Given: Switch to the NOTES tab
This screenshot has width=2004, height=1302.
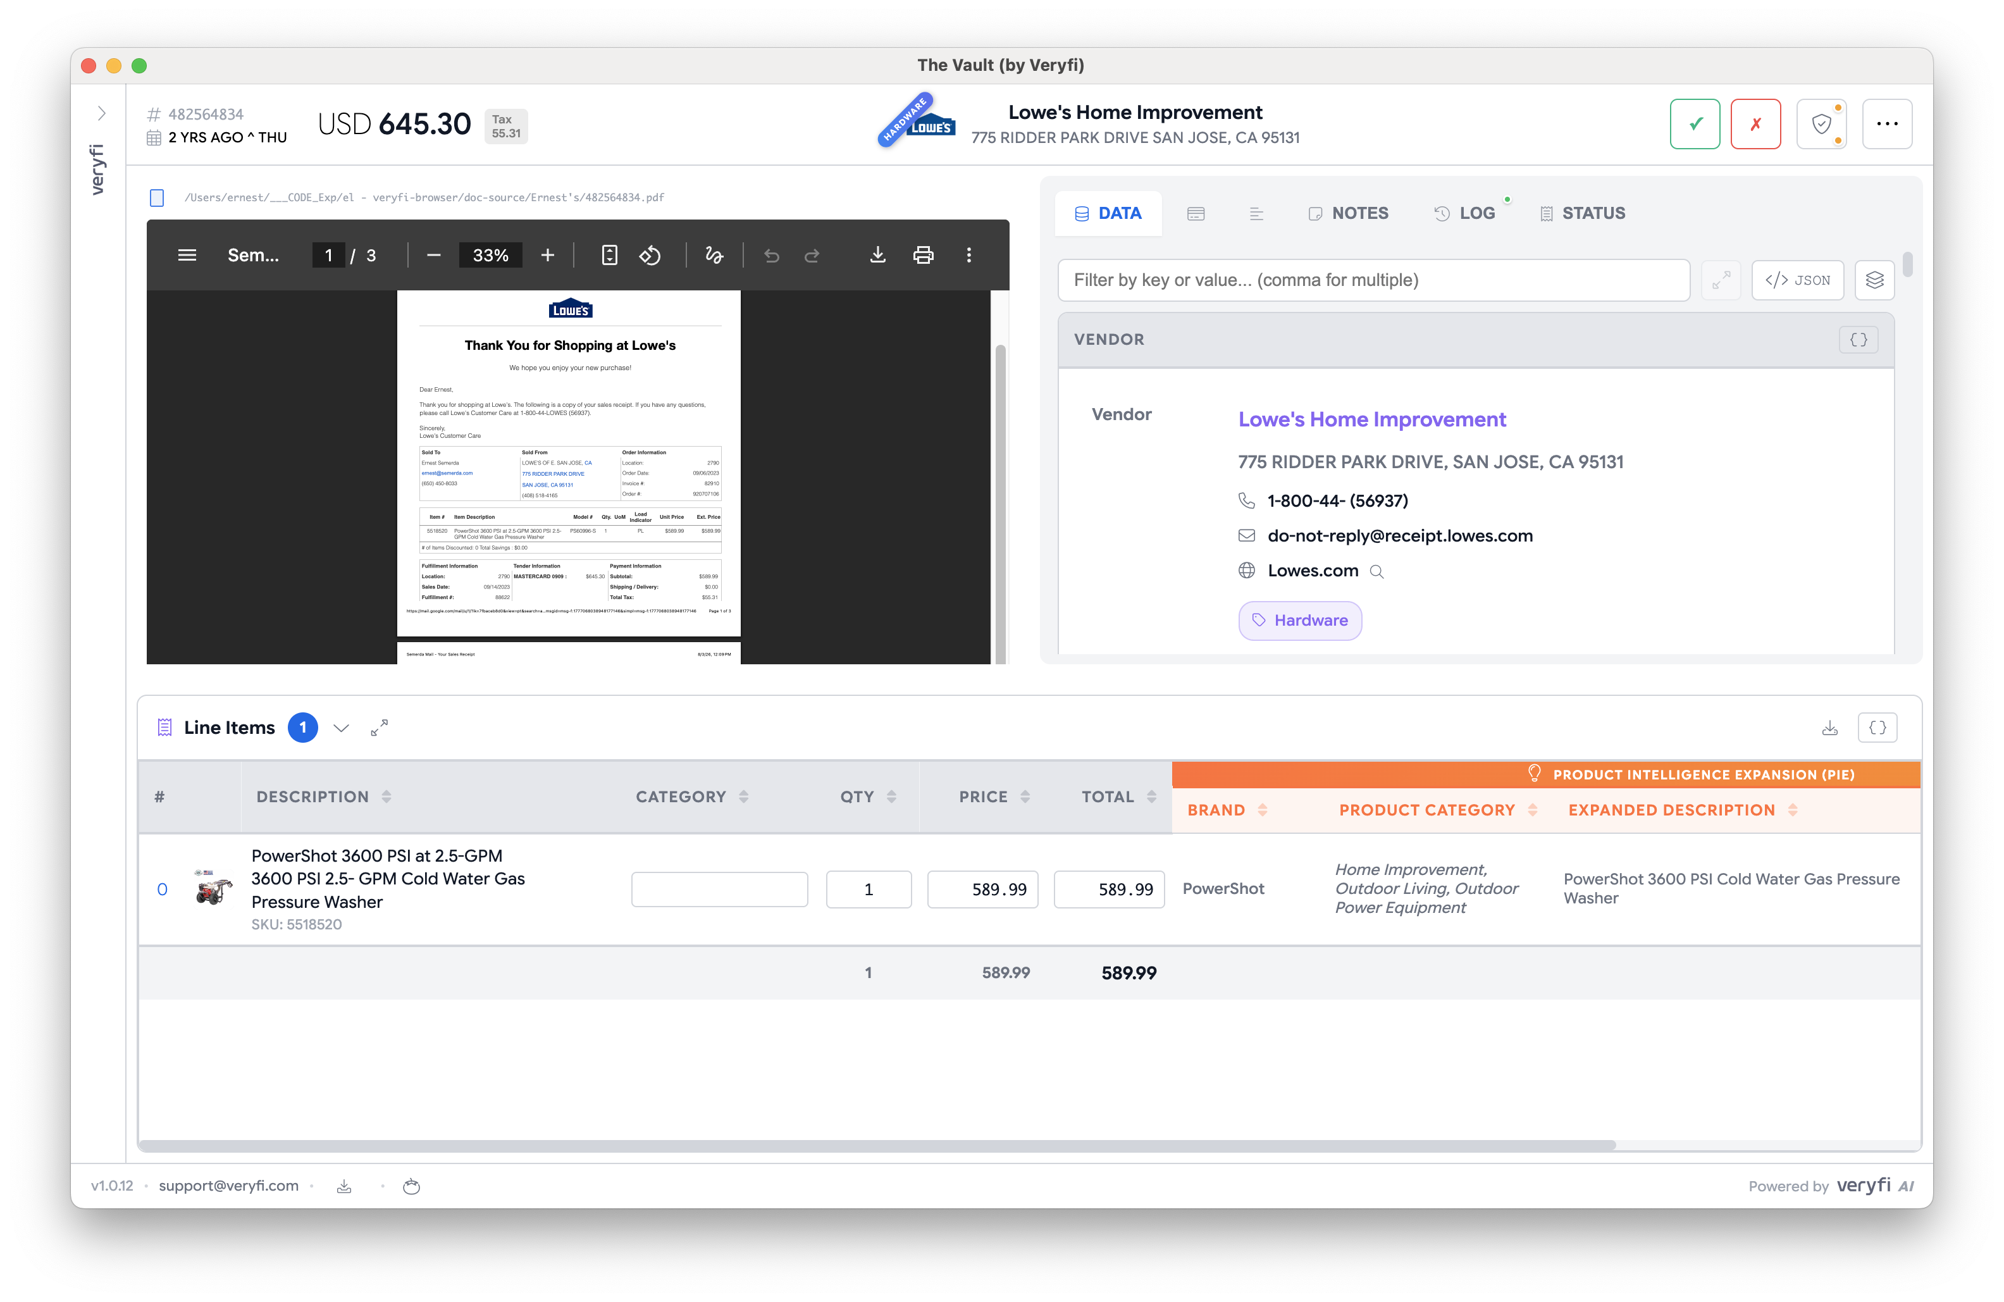Looking at the screenshot, I should 1348,214.
